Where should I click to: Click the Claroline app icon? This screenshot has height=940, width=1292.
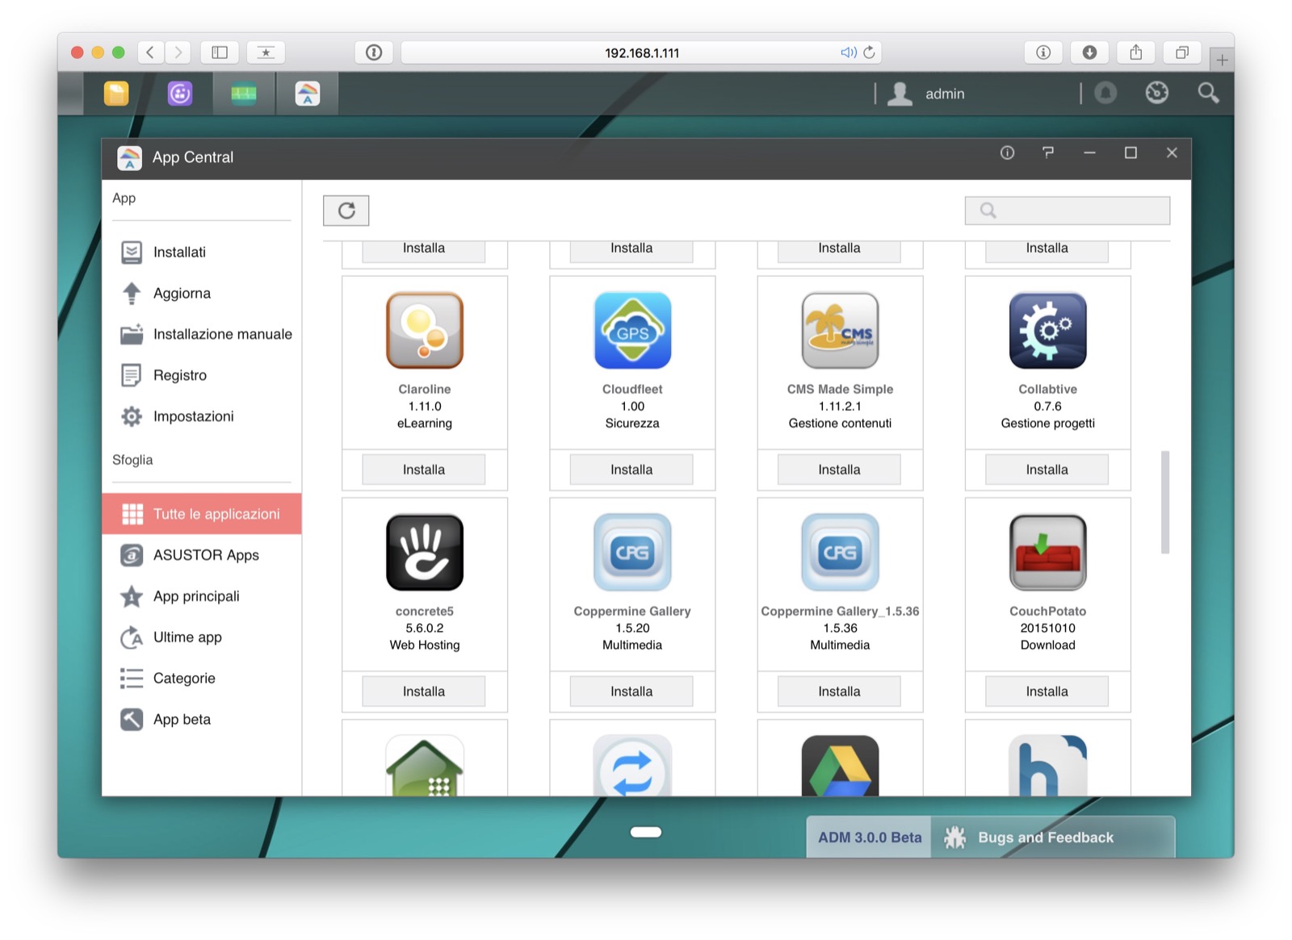(x=425, y=330)
